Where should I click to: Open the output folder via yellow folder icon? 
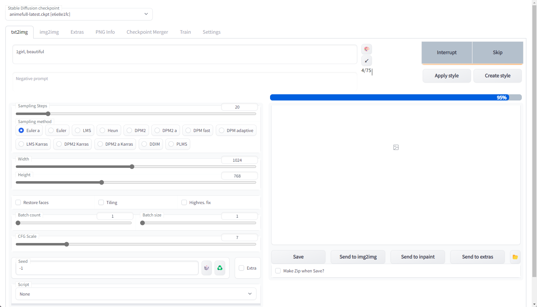click(x=515, y=257)
